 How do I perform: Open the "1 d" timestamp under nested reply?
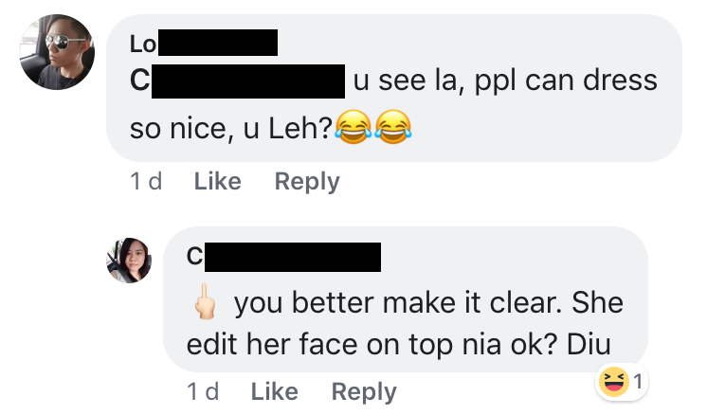click(x=203, y=390)
